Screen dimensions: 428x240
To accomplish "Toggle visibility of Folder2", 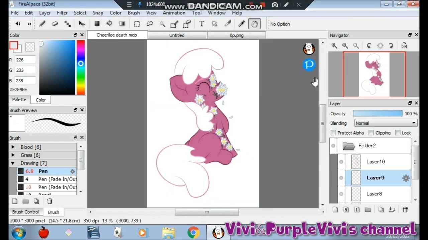I will click(333, 146).
